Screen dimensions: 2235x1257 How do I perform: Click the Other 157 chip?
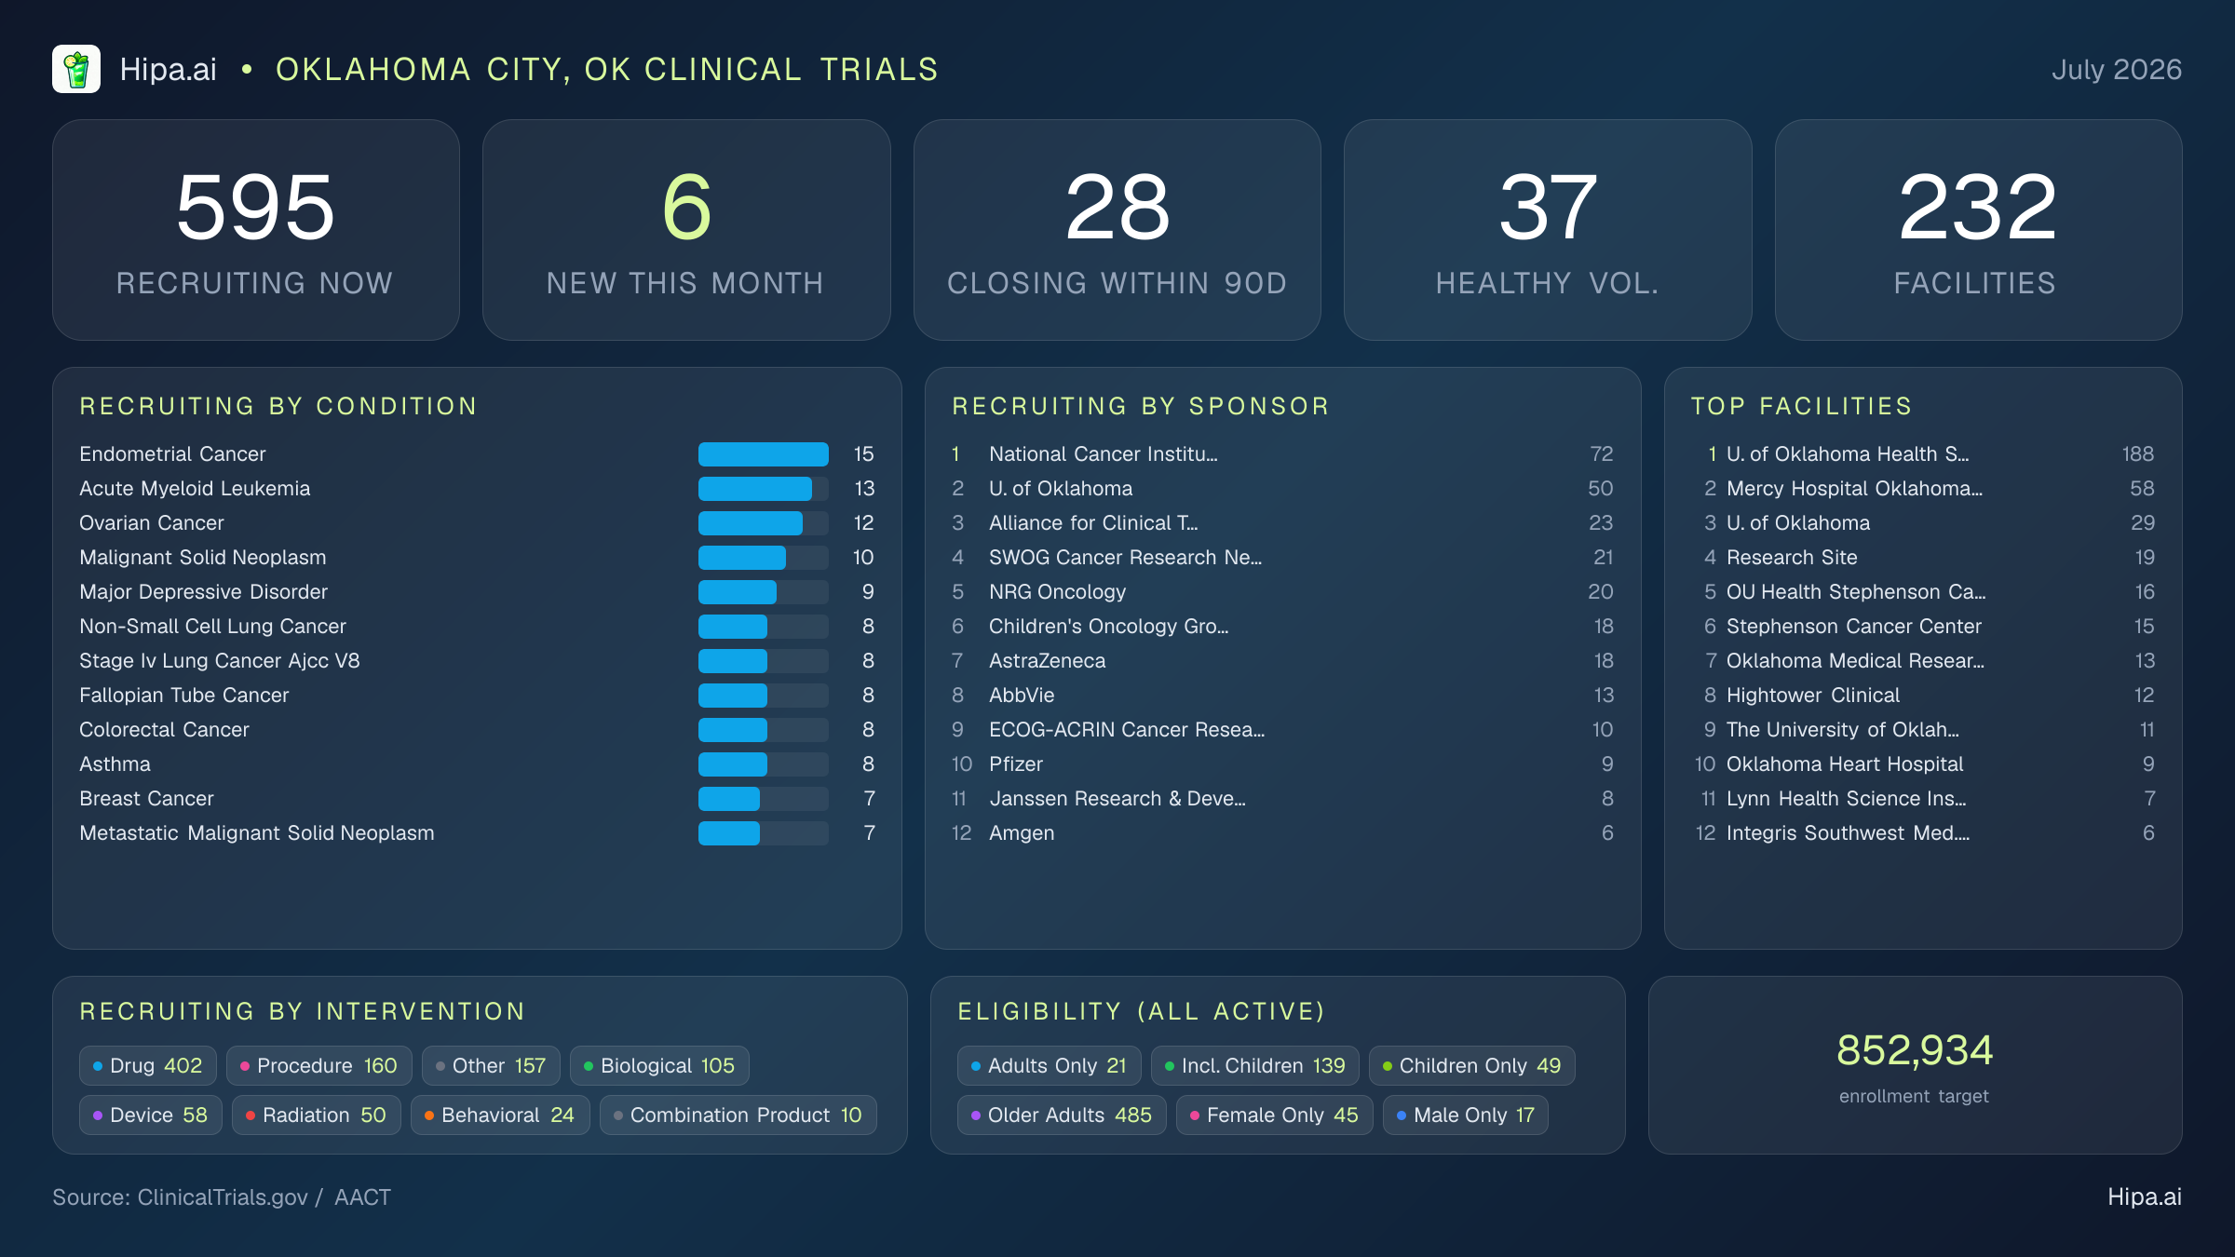(x=491, y=1065)
